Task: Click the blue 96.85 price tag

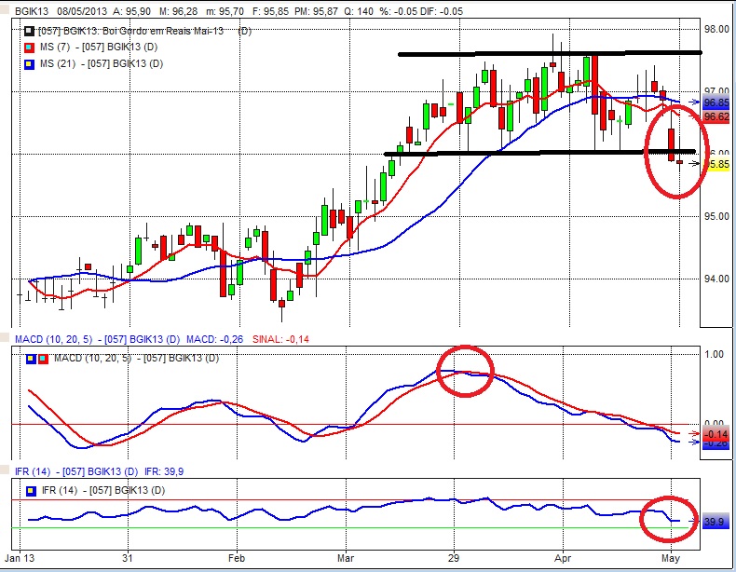Action: (x=716, y=102)
